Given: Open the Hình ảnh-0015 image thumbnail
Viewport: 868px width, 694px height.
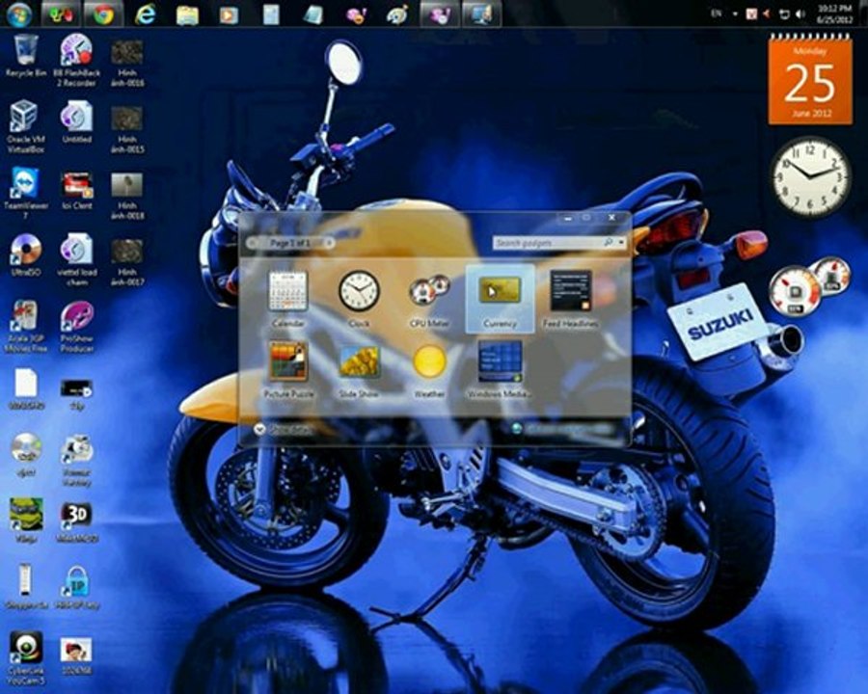Looking at the screenshot, I should [127, 129].
